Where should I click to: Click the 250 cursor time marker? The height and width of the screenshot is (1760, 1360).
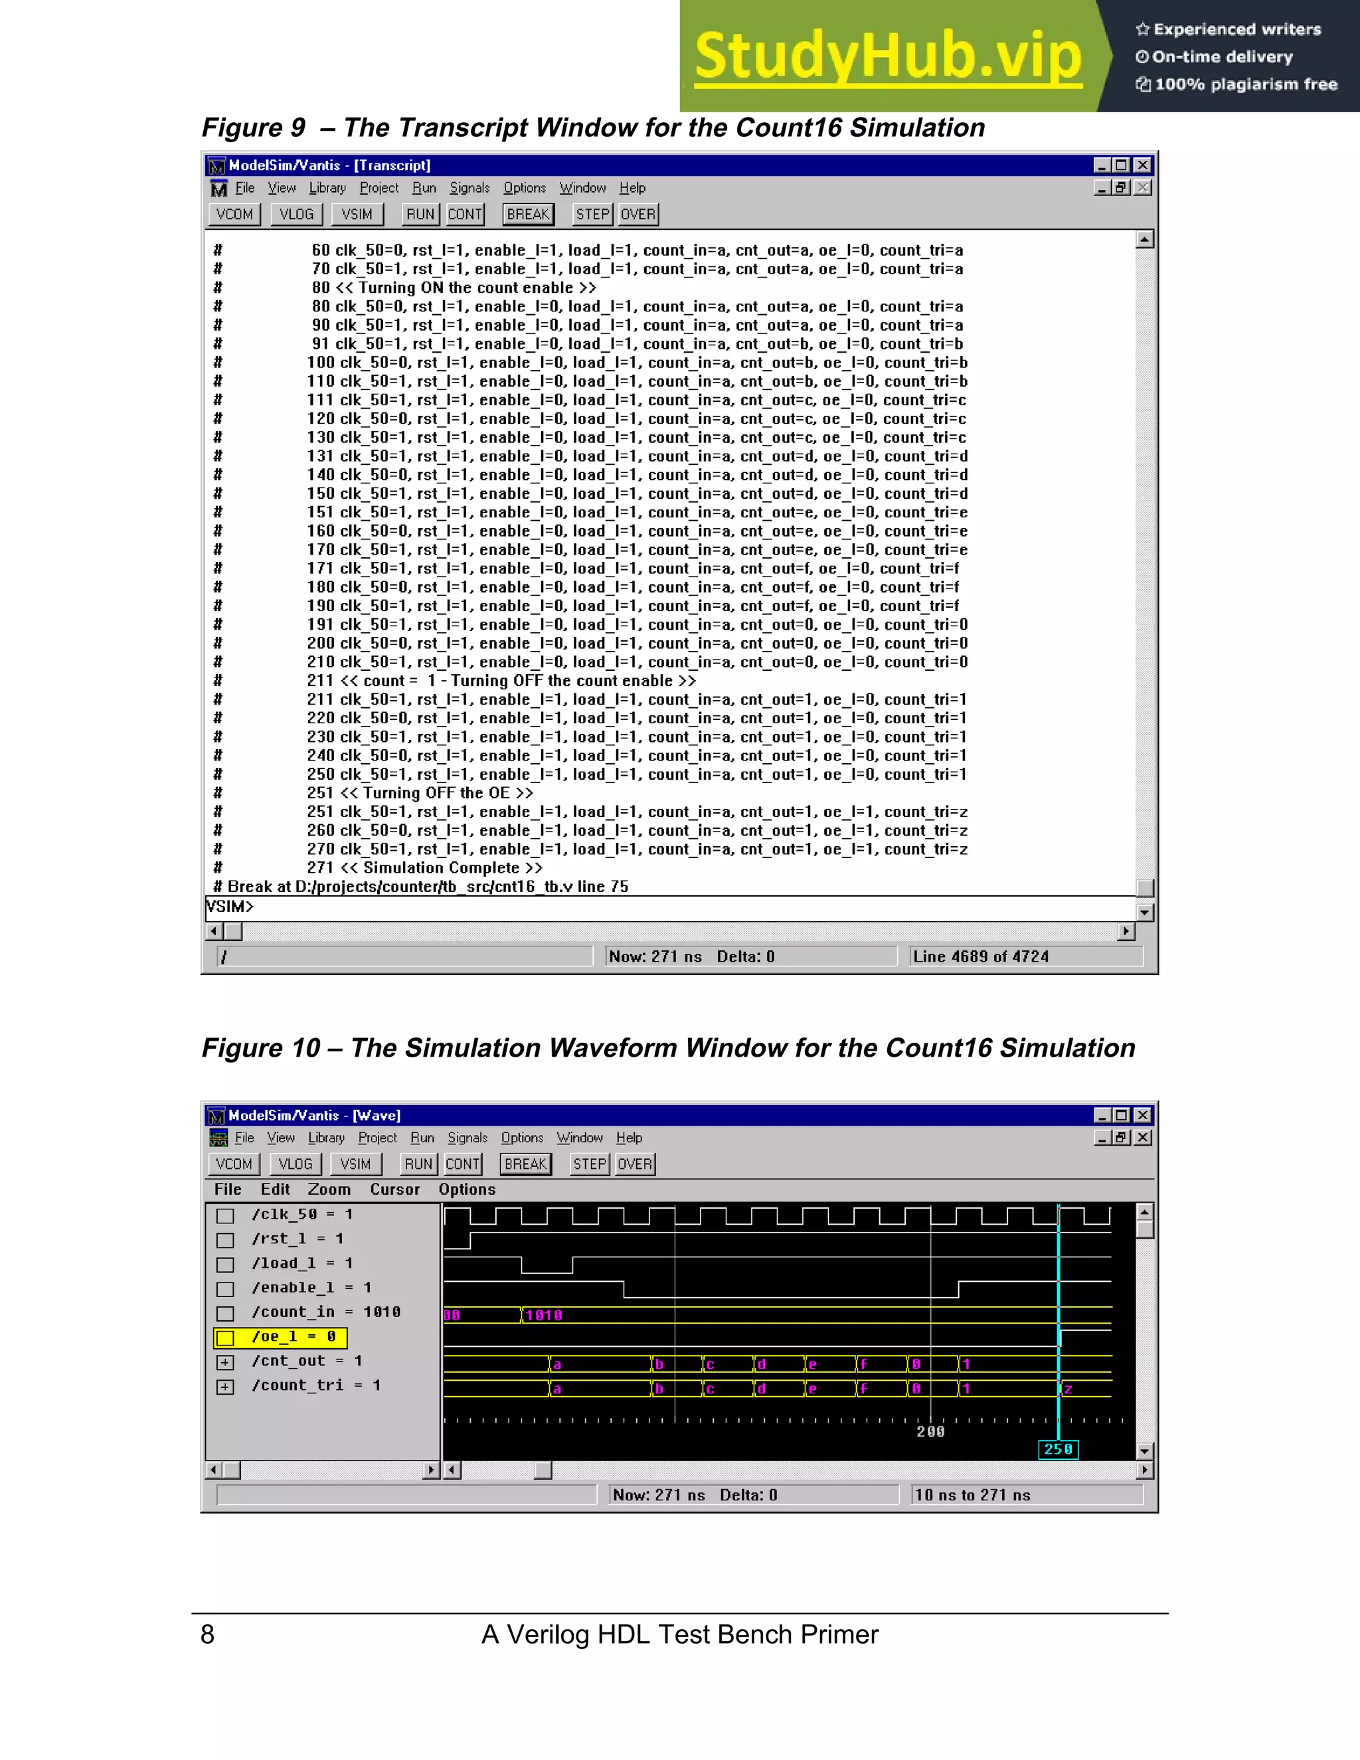[x=1059, y=1449]
